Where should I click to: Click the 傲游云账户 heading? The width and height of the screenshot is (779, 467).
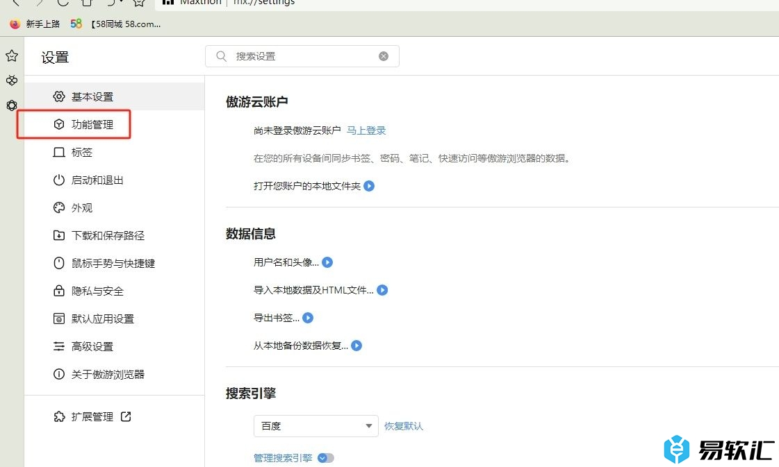click(x=257, y=102)
